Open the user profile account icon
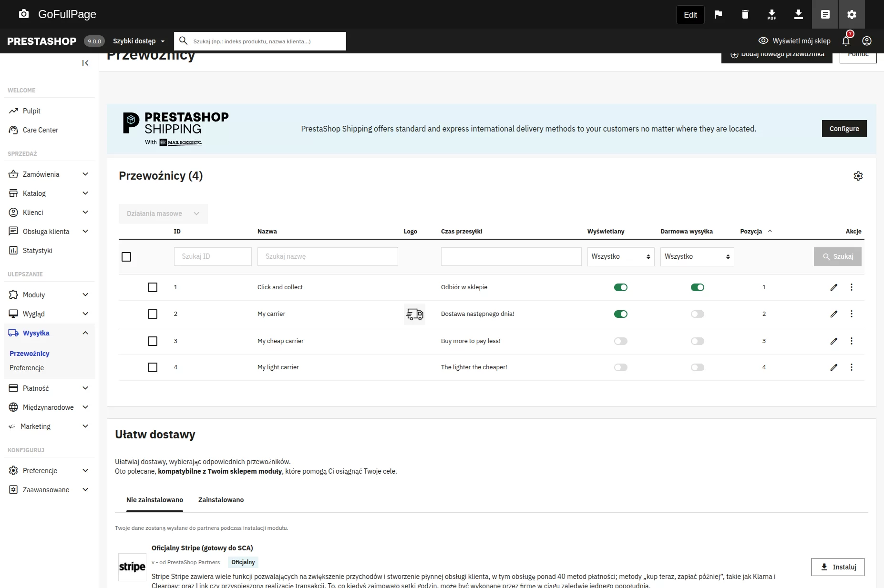 point(867,41)
